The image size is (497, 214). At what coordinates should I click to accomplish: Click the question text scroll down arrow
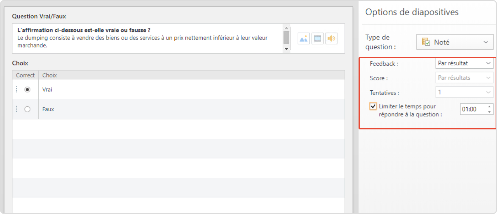pyautogui.click(x=286, y=49)
